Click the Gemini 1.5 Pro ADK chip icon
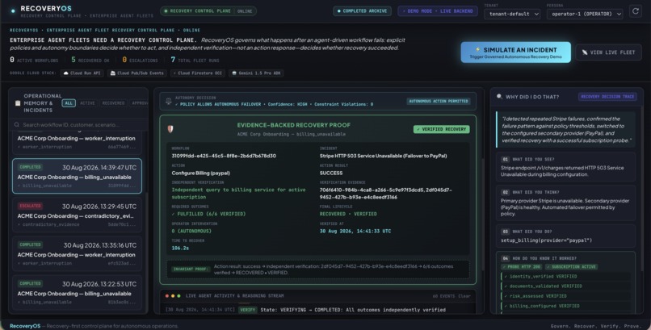 pyautogui.click(x=233, y=73)
